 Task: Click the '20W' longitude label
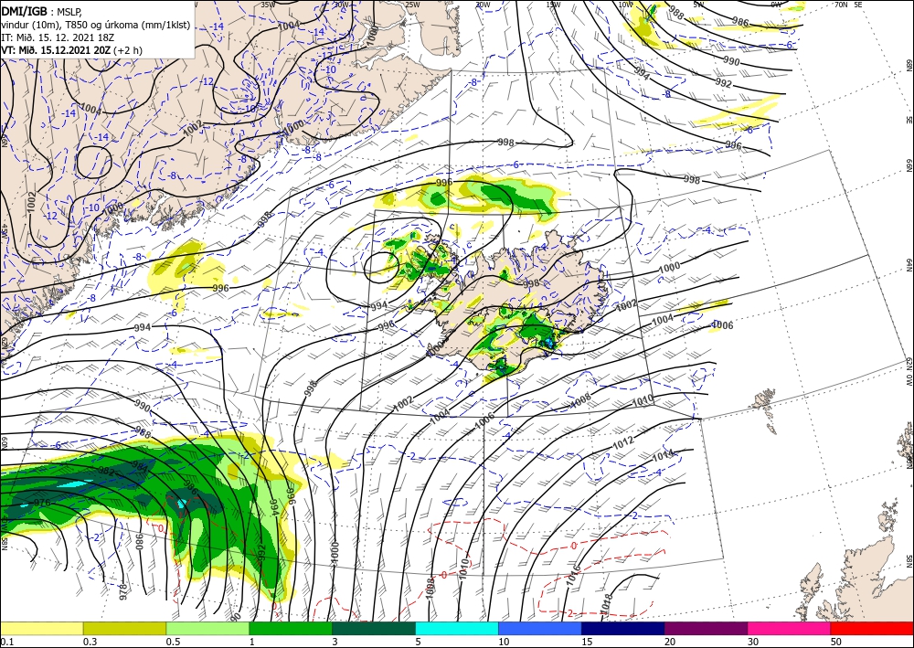pos(483,4)
